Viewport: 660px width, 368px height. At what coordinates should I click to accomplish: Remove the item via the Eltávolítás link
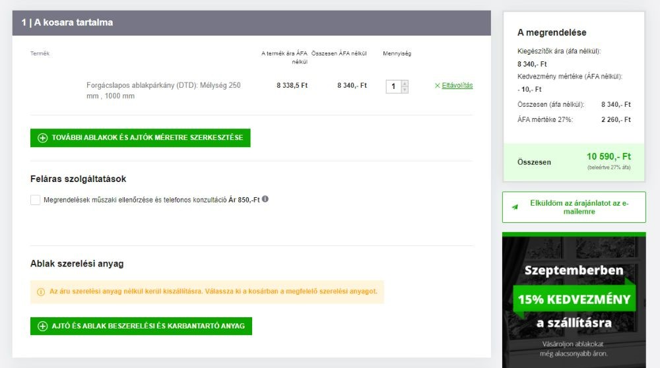457,86
